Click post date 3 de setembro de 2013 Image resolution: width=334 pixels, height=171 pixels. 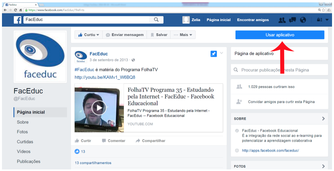coord(109,60)
